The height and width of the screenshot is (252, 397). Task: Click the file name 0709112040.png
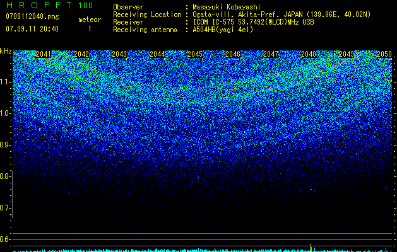click(x=32, y=16)
